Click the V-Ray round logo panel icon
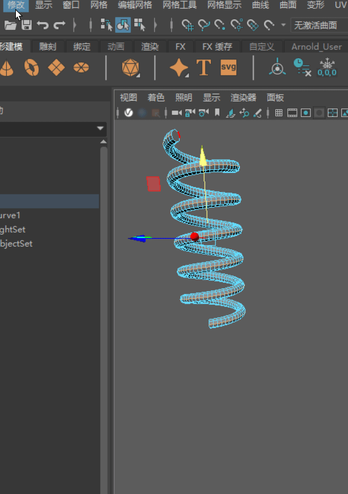Screen dimensions: 348x494 click(129, 113)
